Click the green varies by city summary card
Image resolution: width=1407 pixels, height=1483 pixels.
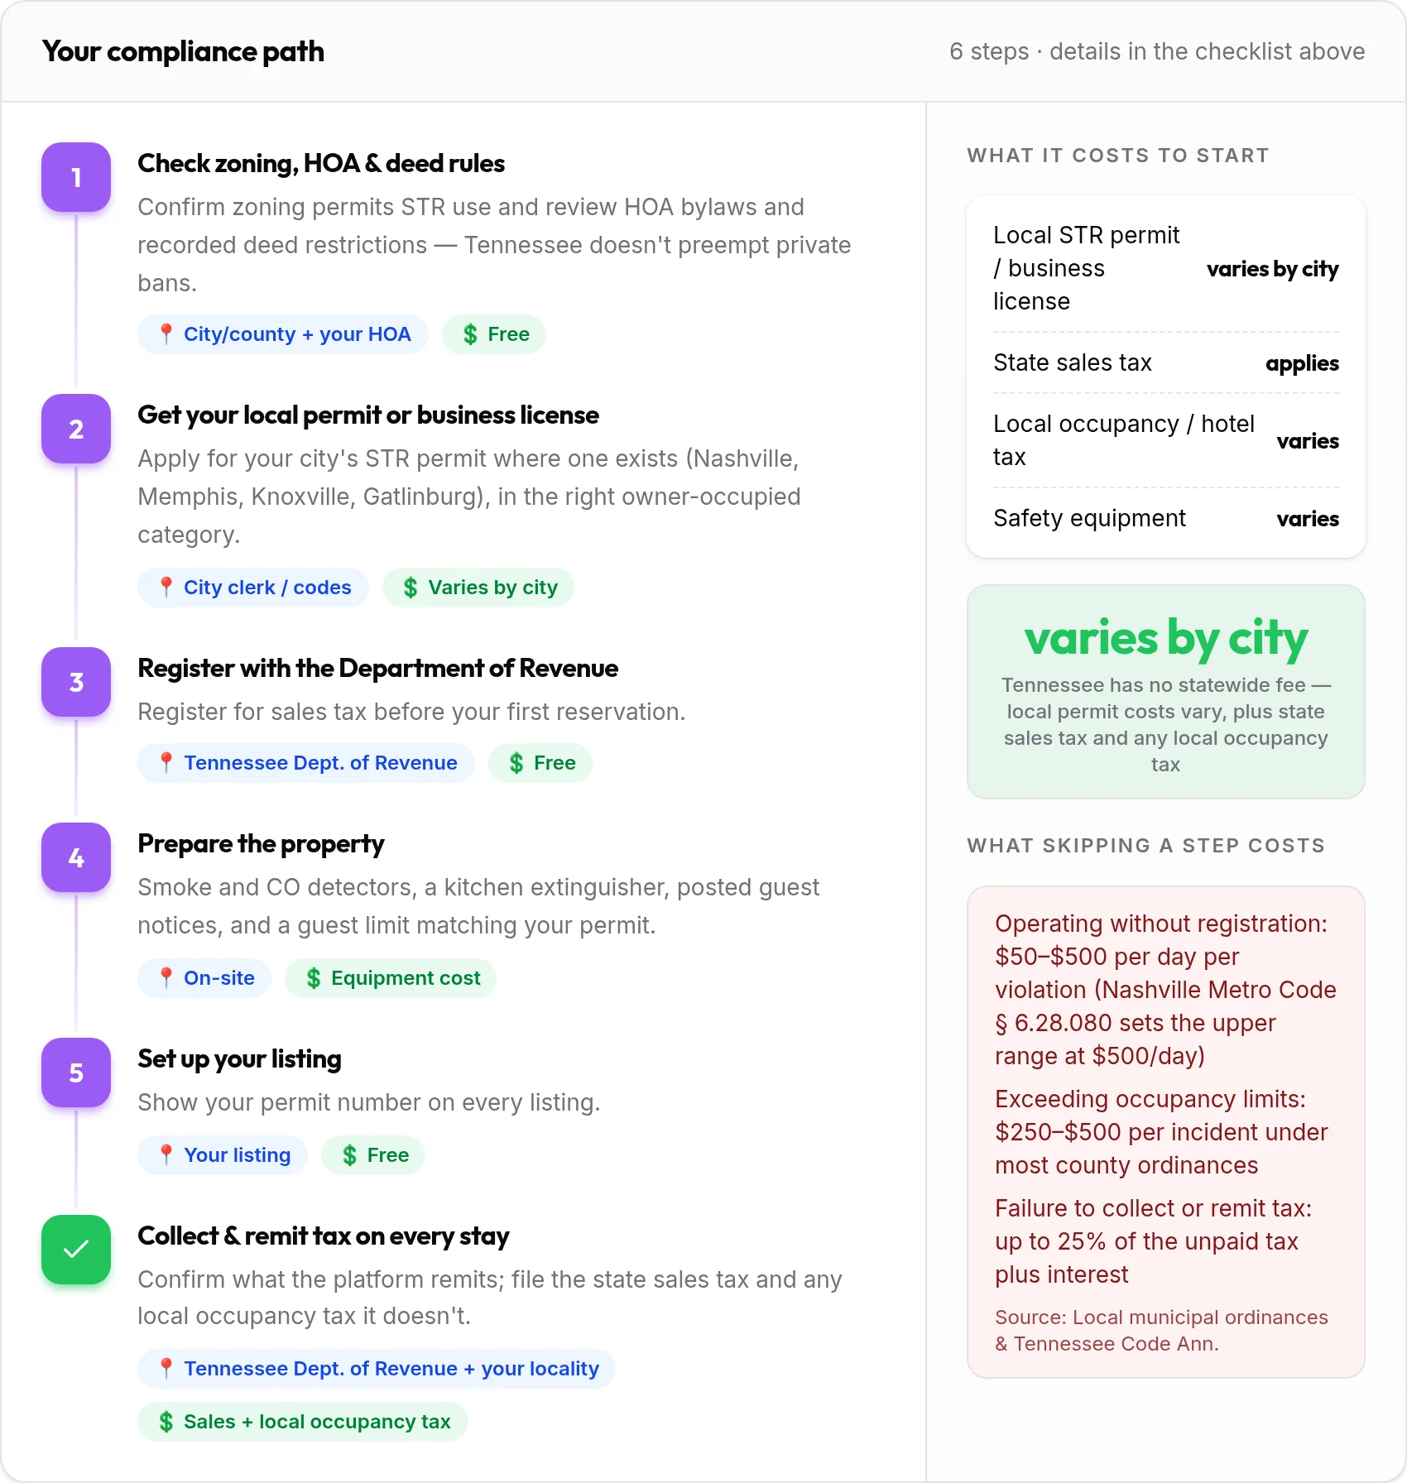(1166, 692)
